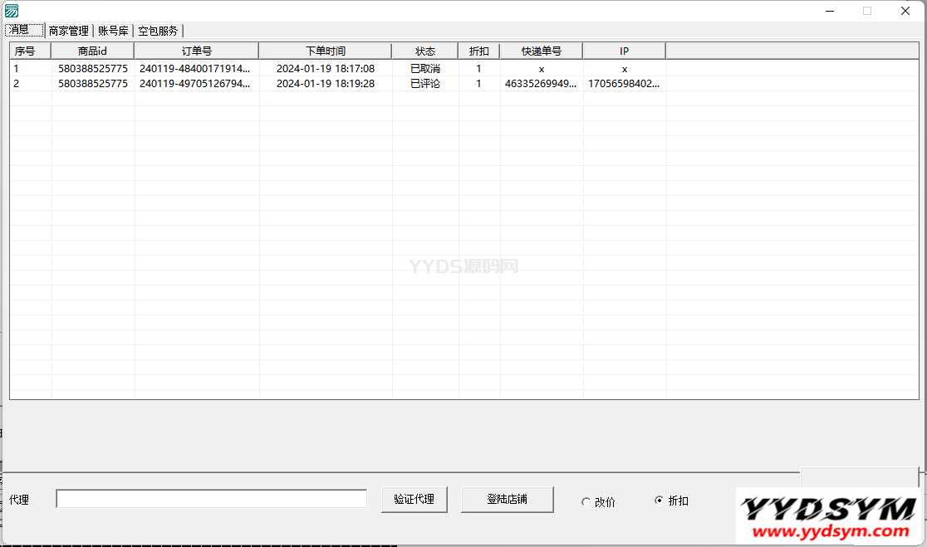Click inside the 代理 input field
Screen dimensions: 927x547
[211, 498]
